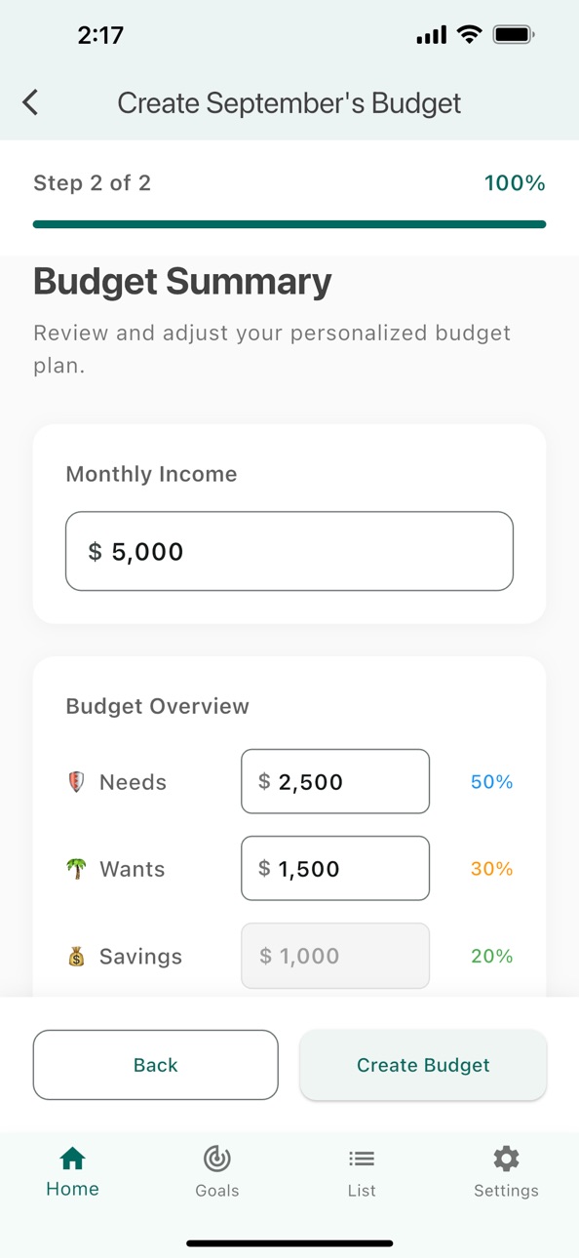
Task: Open the List icon in bottom bar
Action: (362, 1159)
